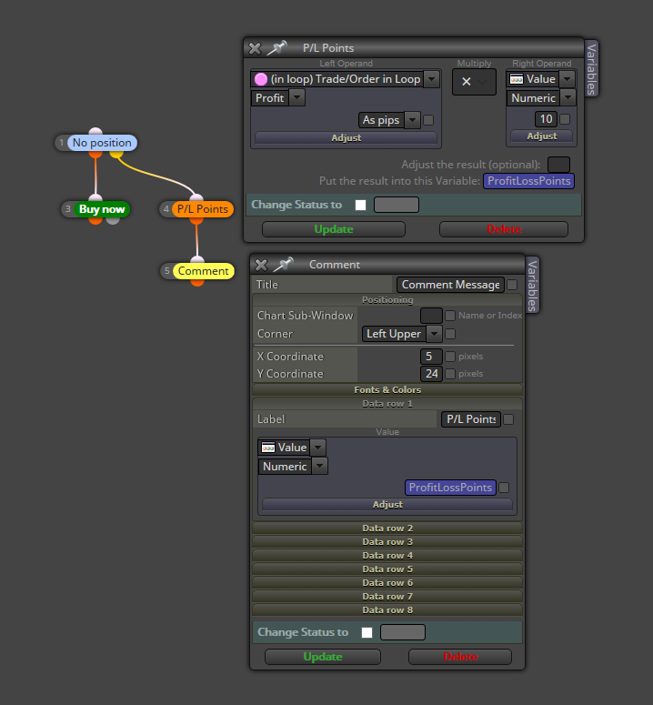Screen dimensions: 653x705
Task: Open the Left Upper corner dropdown
Action: pos(434,334)
